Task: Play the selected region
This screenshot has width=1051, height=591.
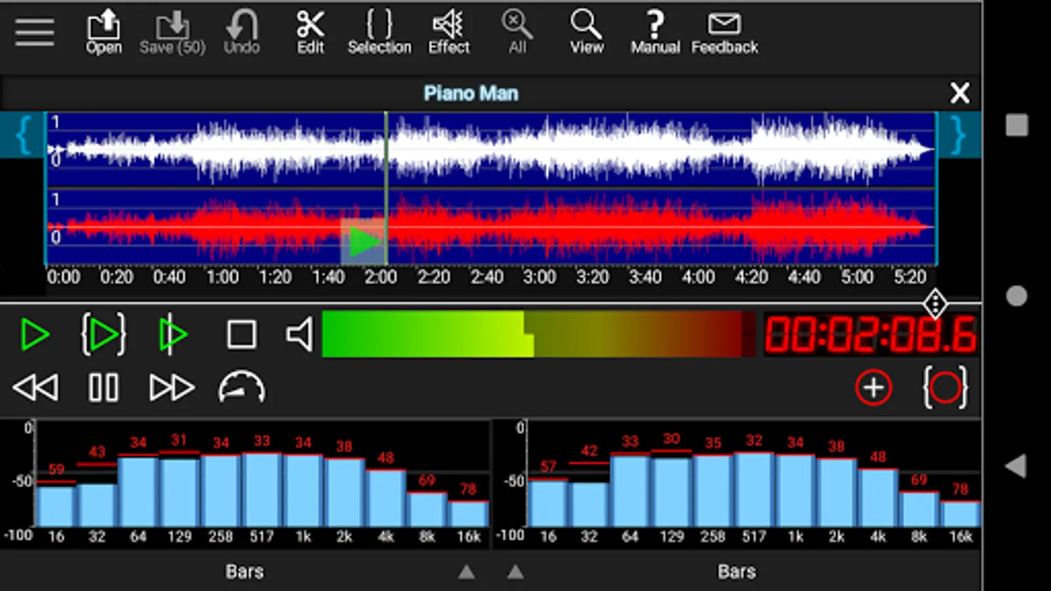Action: (104, 335)
